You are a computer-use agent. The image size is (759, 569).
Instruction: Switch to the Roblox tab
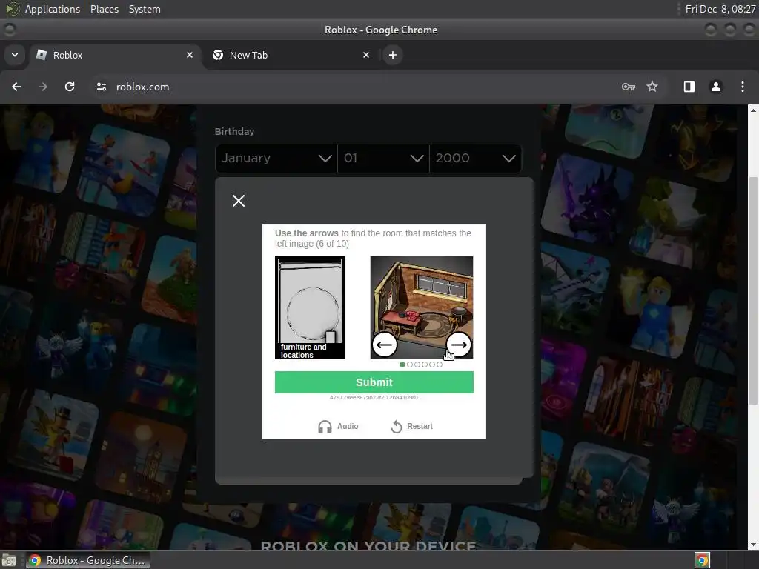(x=116, y=55)
